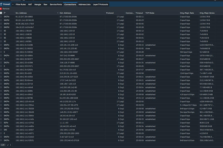Click destination 163.181.131.208:443
This screenshot has width=223, height=148.
(69, 45)
